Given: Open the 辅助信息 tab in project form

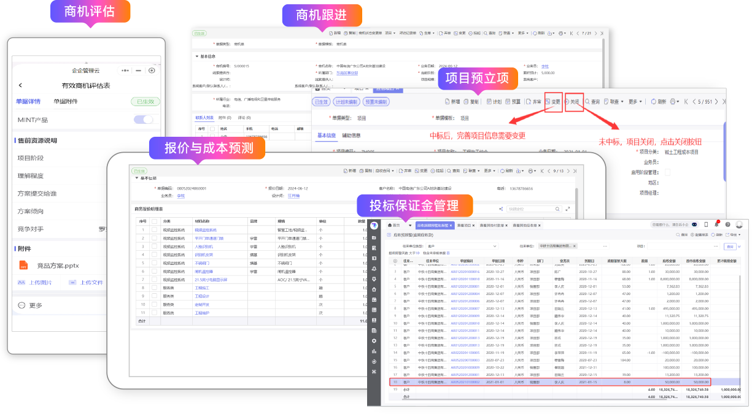Looking at the screenshot, I should point(351,135).
